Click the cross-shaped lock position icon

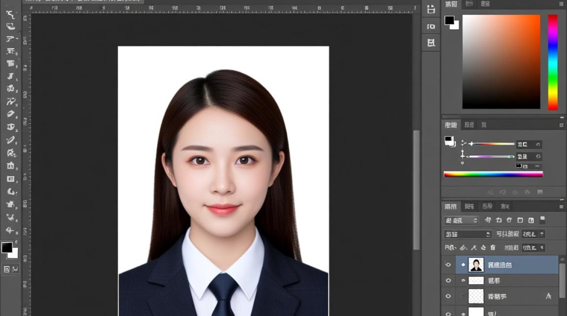tap(474, 247)
